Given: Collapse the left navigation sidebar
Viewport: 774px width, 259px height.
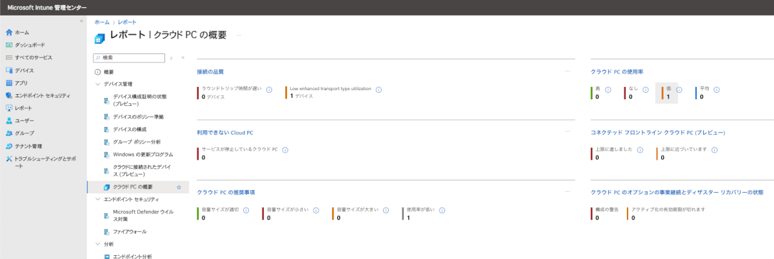Looking at the screenshot, I should (81, 21).
